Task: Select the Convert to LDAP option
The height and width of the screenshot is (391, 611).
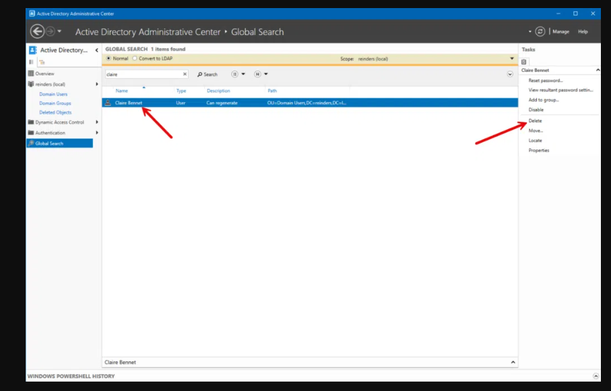Action: tap(134, 59)
